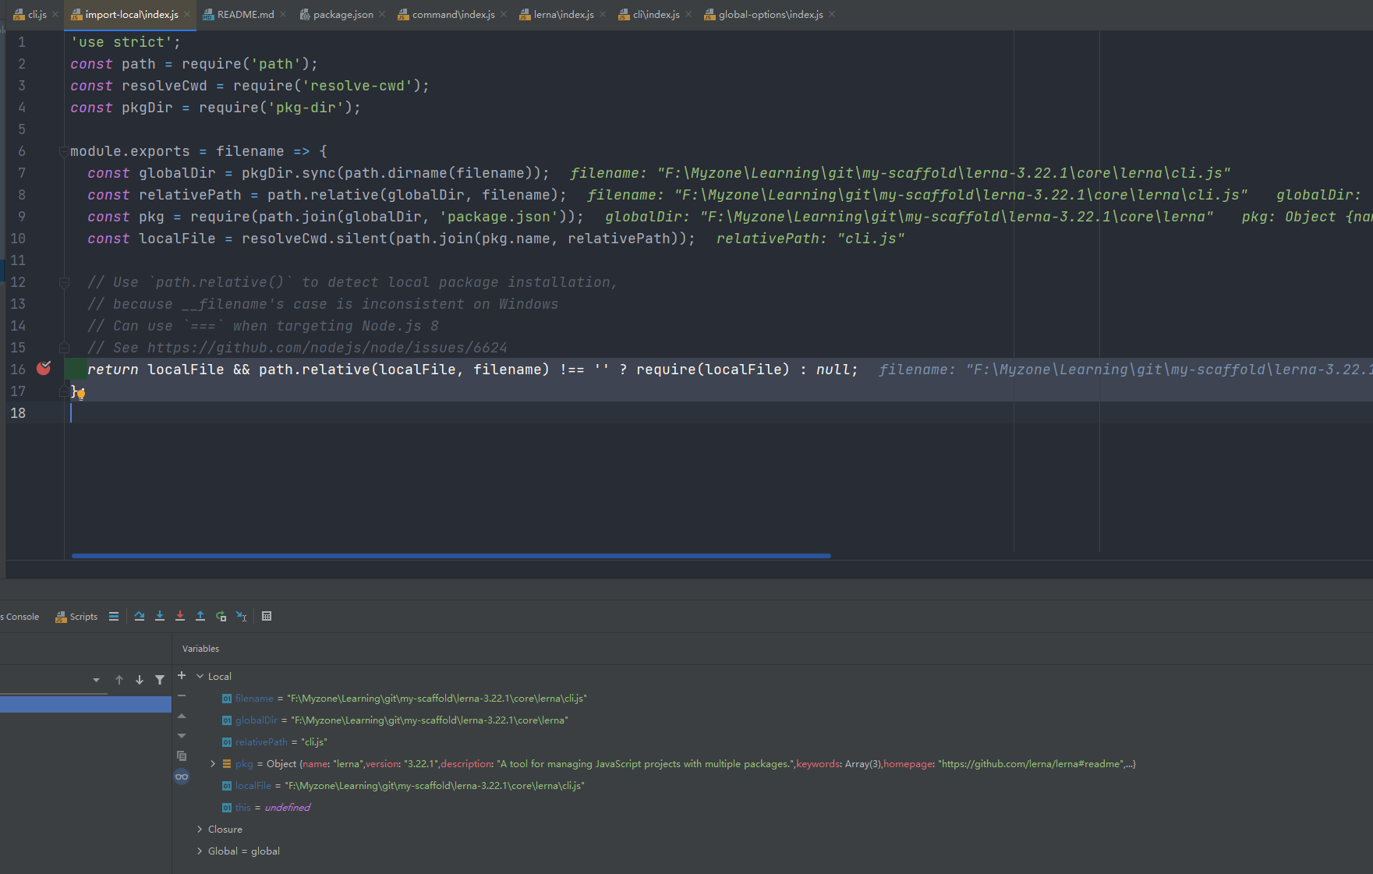The width and height of the screenshot is (1373, 874).
Task: Expand the Closure scope node
Action: pyautogui.click(x=200, y=830)
